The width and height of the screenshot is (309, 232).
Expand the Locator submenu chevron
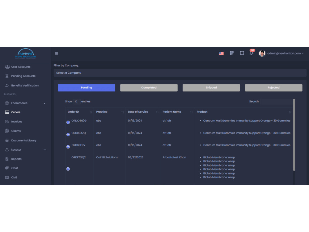44,150
